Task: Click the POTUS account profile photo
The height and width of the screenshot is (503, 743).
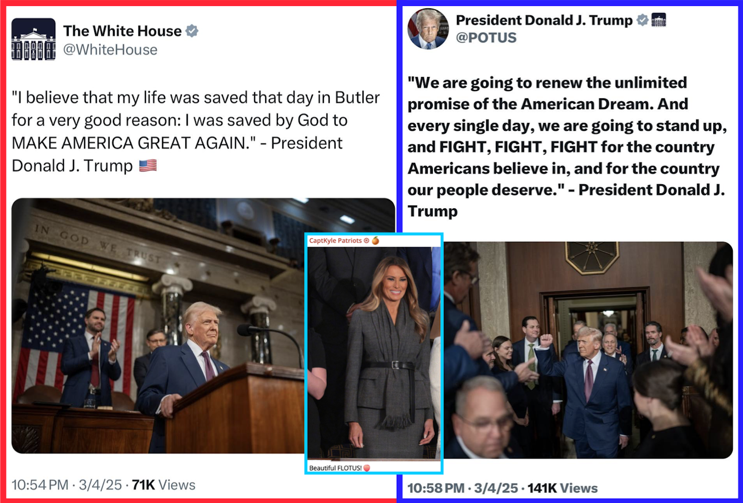Action: click(x=428, y=29)
